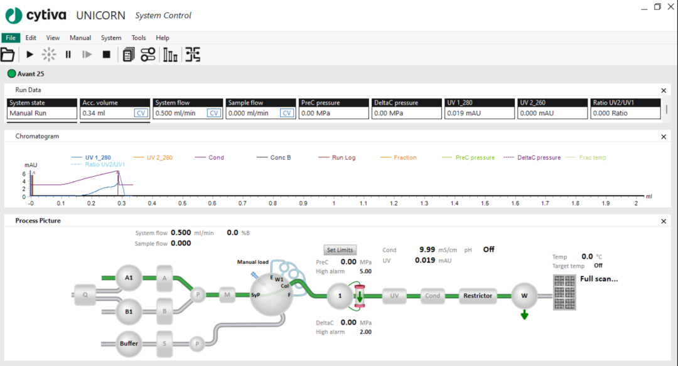Toggle CV unit for System flow
This screenshot has height=366, width=678.
pyautogui.click(x=214, y=113)
